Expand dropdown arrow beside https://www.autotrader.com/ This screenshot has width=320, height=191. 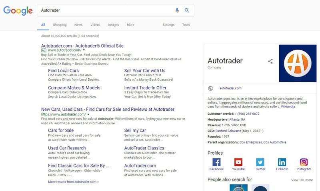[x=88, y=114]
